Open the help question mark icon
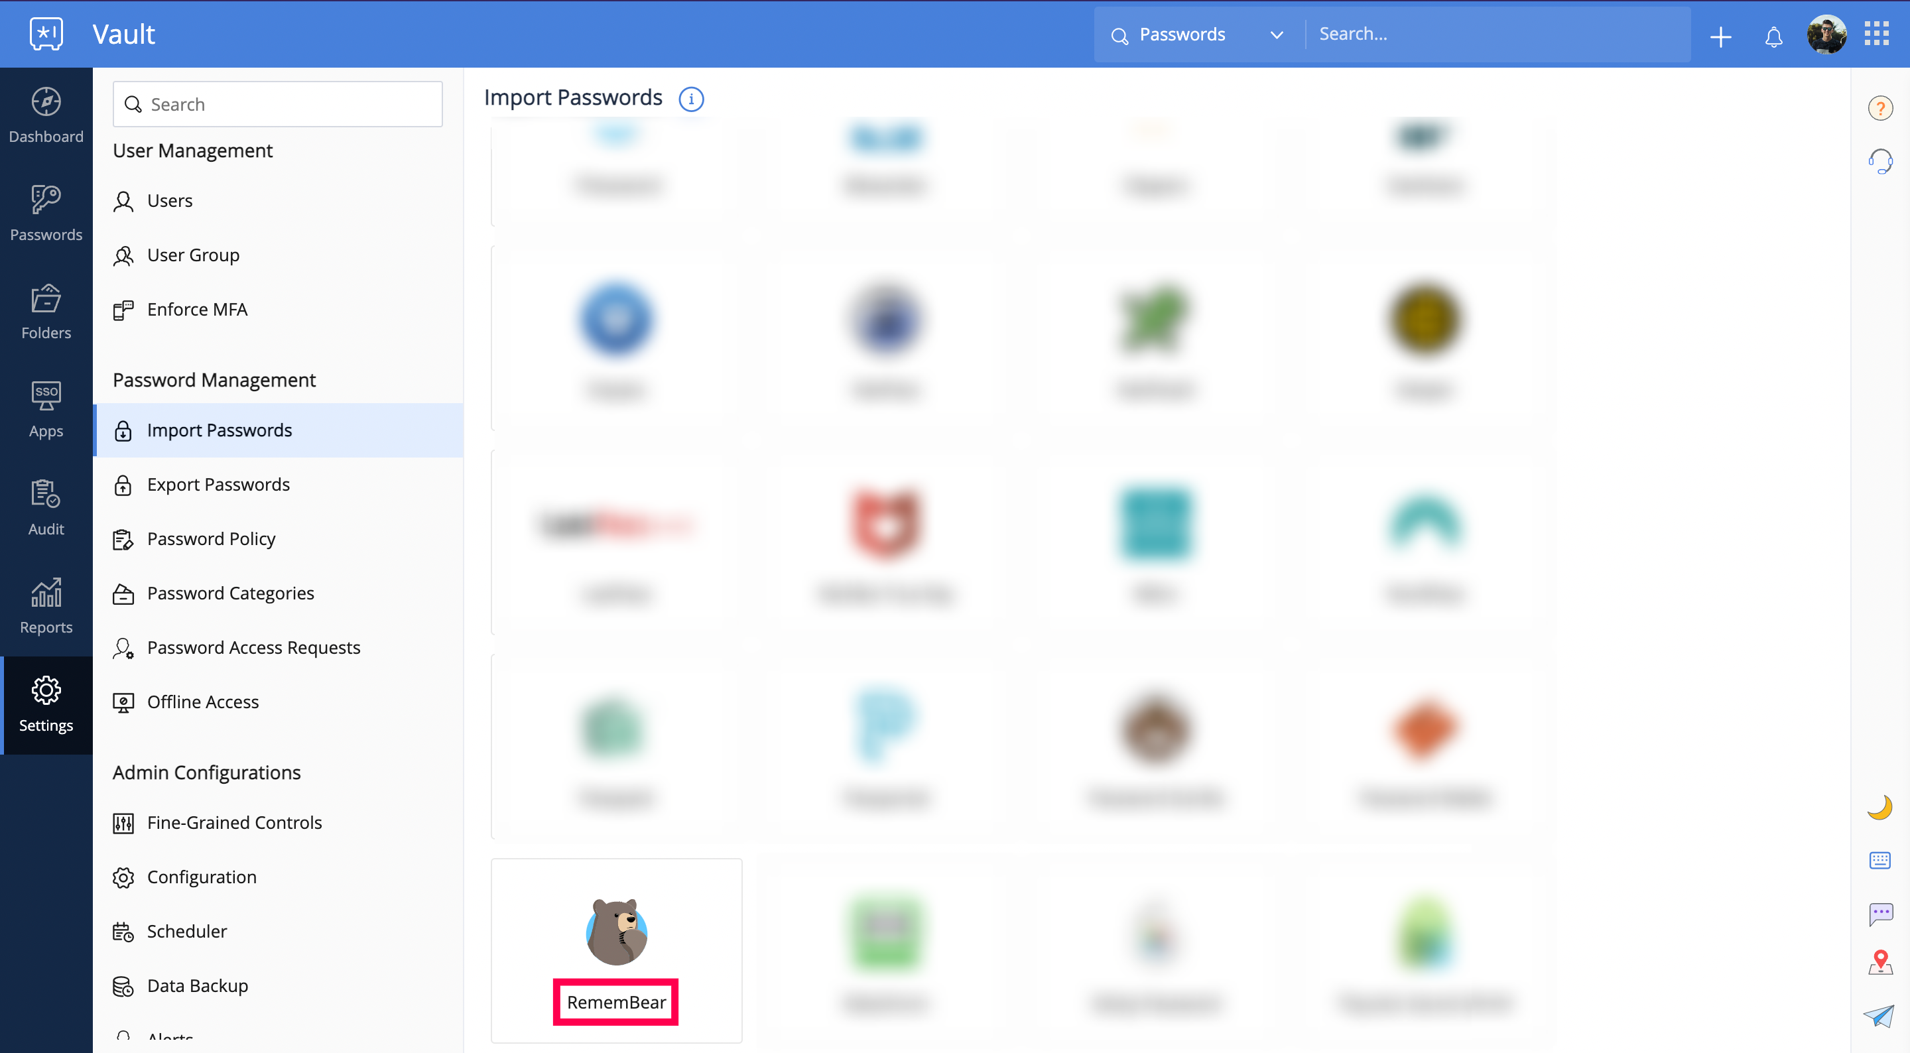This screenshot has width=1910, height=1053. coord(1879,108)
